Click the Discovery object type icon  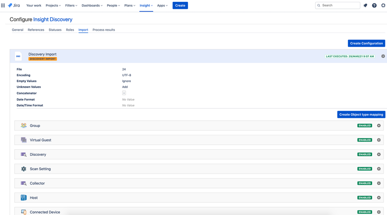click(24, 155)
